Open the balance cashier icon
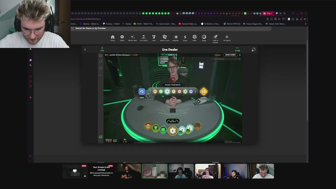The height and width of the screenshot is (189, 336). [115, 141]
